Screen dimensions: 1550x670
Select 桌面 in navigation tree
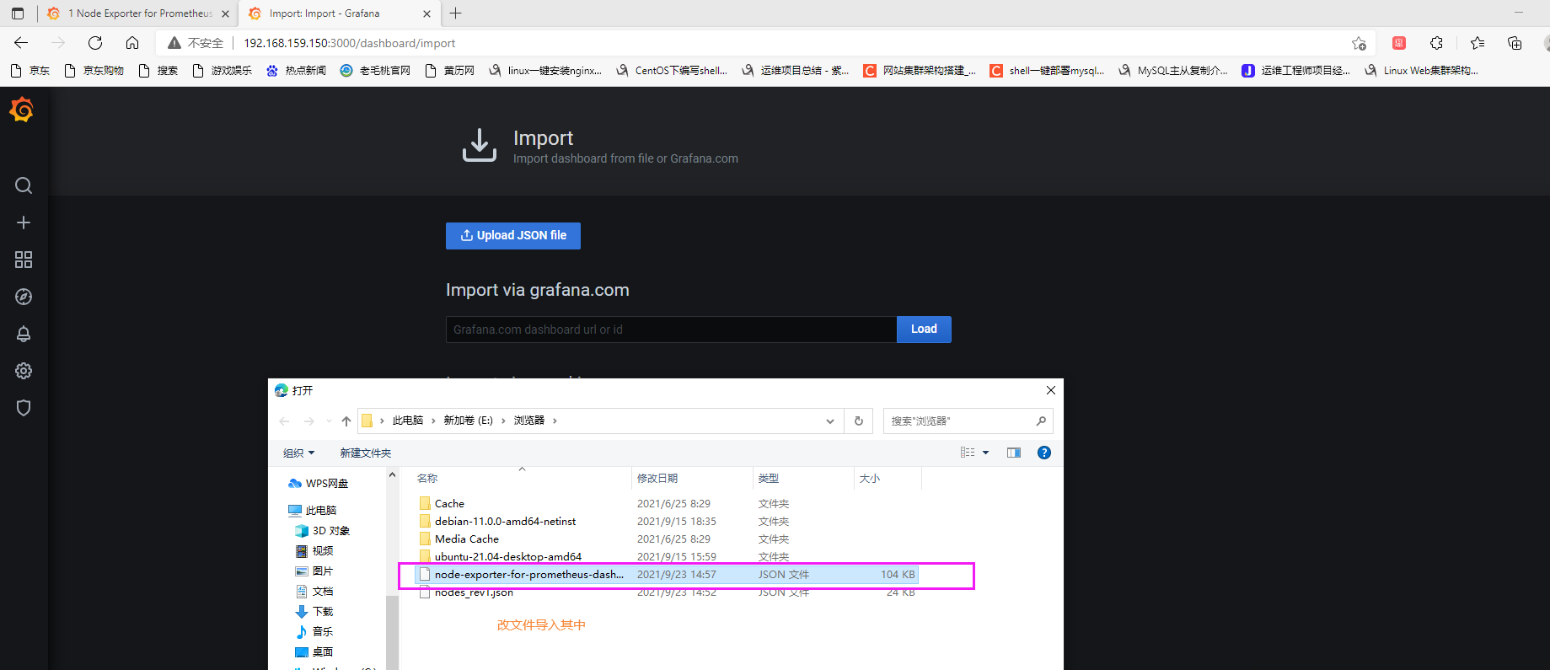click(x=314, y=652)
